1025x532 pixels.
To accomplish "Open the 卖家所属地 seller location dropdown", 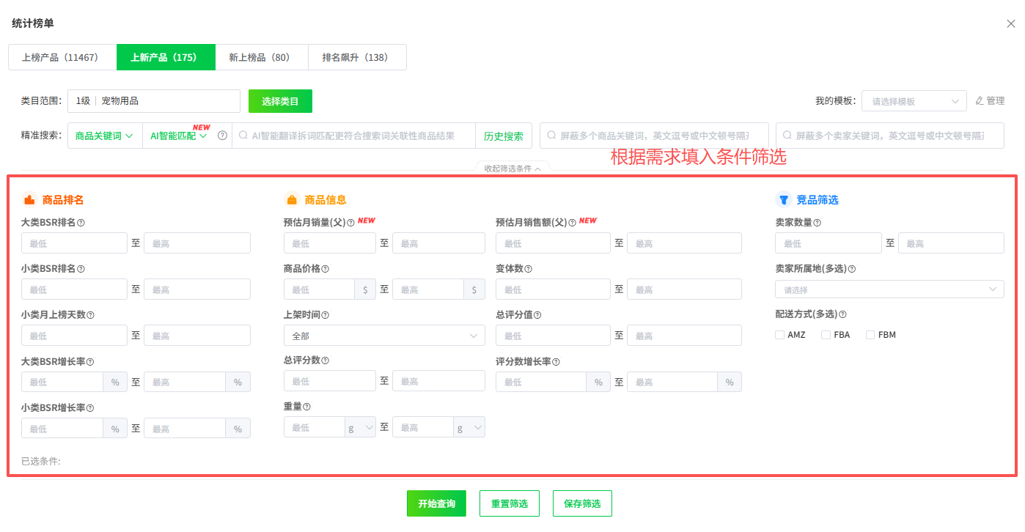I will click(889, 289).
